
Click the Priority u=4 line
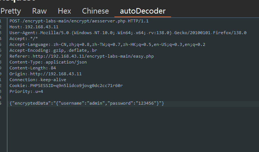coord(26,91)
